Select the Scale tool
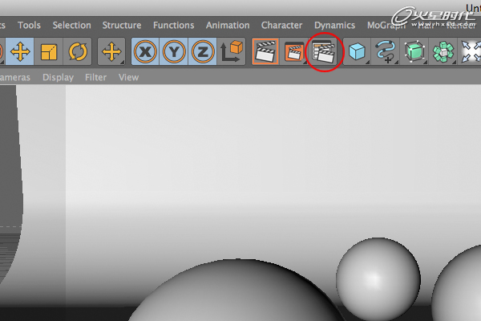 pyautogui.click(x=50, y=53)
